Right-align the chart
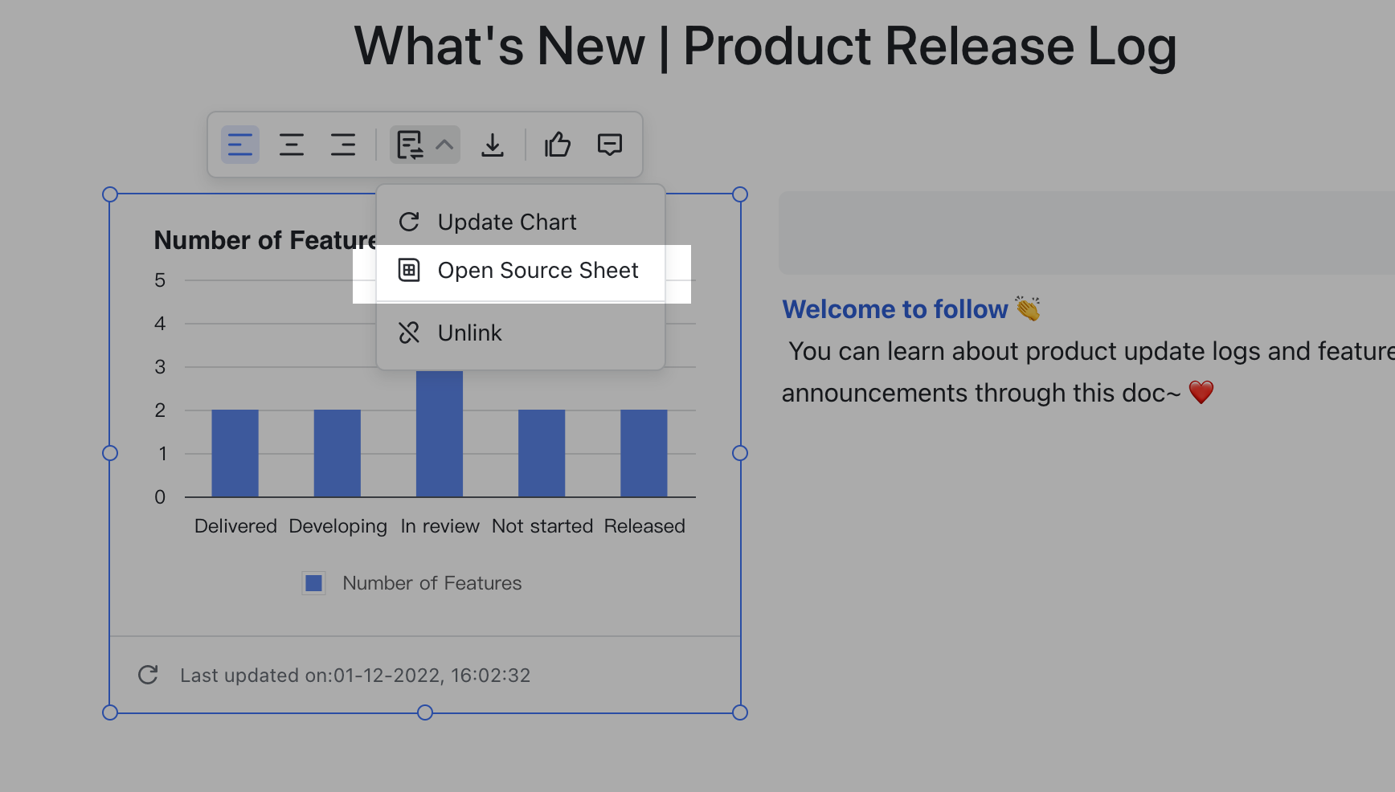Viewport: 1395px width, 792px height. point(343,145)
